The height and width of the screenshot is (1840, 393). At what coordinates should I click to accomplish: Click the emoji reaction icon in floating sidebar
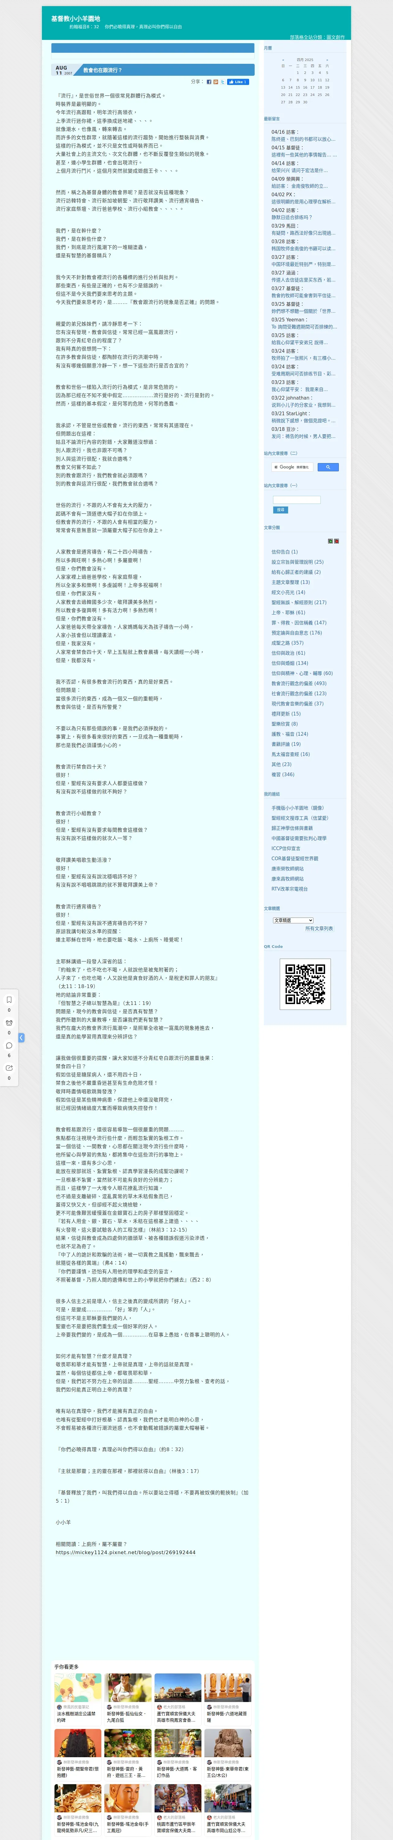pos(9,1022)
